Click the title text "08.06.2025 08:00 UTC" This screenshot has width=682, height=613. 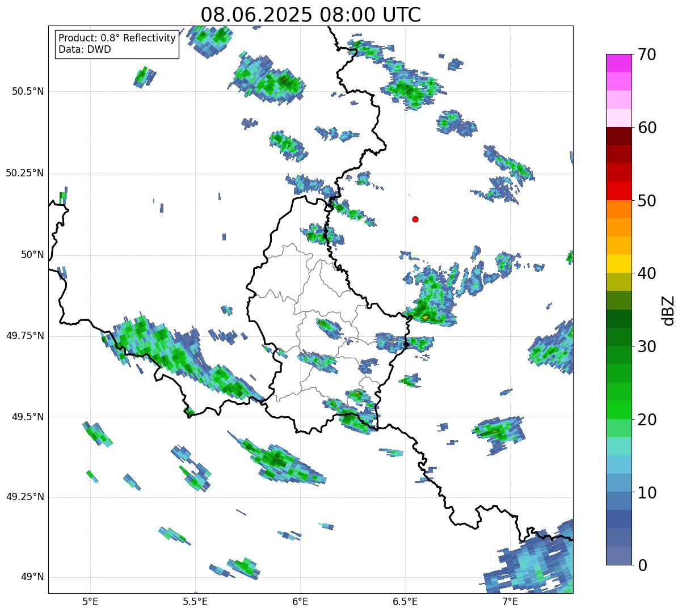[311, 14]
